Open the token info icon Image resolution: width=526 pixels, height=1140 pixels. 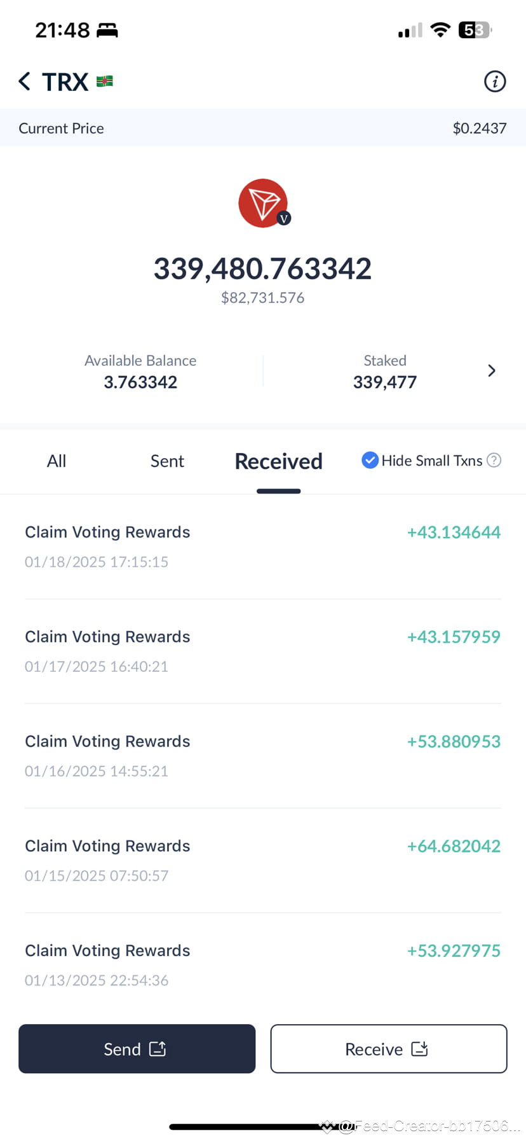pos(495,81)
